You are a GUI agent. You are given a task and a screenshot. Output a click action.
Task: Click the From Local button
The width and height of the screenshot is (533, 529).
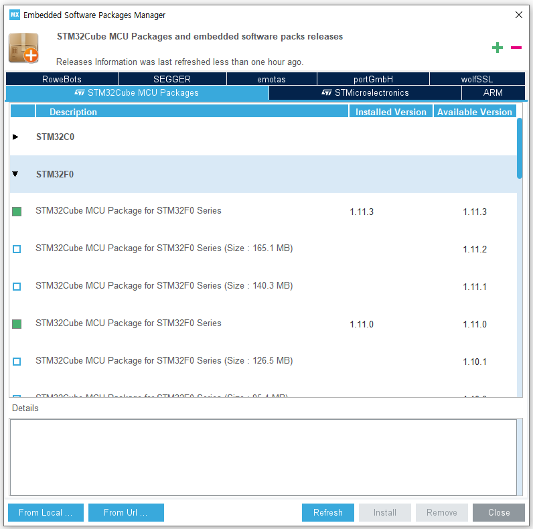click(46, 512)
